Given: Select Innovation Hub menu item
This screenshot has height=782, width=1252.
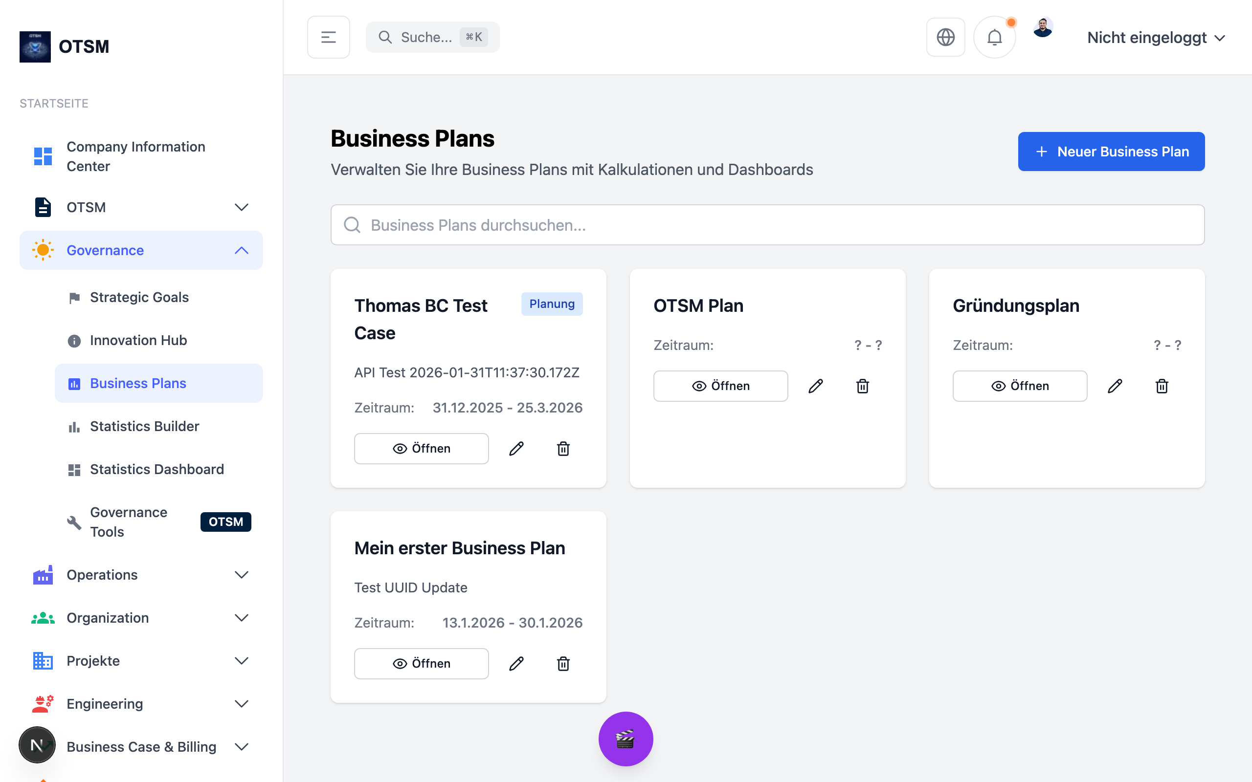Looking at the screenshot, I should pyautogui.click(x=138, y=340).
